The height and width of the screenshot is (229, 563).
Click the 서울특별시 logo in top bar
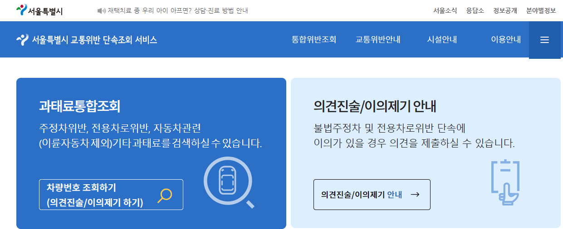point(39,10)
